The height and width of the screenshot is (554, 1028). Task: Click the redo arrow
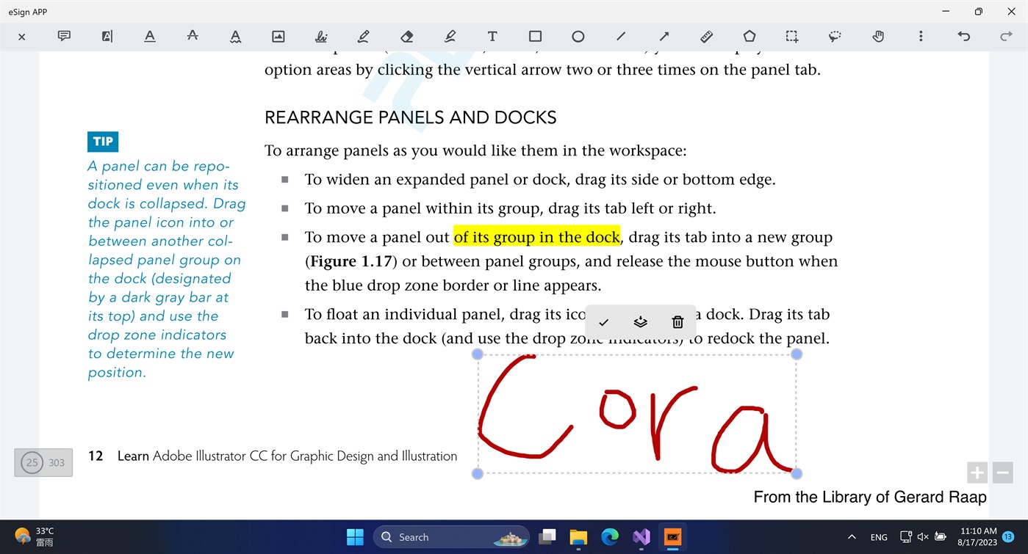click(x=1006, y=36)
